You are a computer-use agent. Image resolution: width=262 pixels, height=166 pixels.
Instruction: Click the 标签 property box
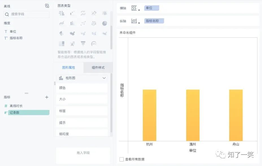82,111
